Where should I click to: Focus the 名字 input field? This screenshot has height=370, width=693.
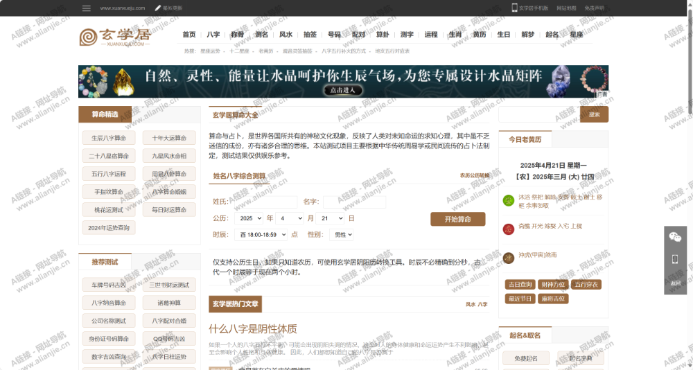click(x=354, y=202)
